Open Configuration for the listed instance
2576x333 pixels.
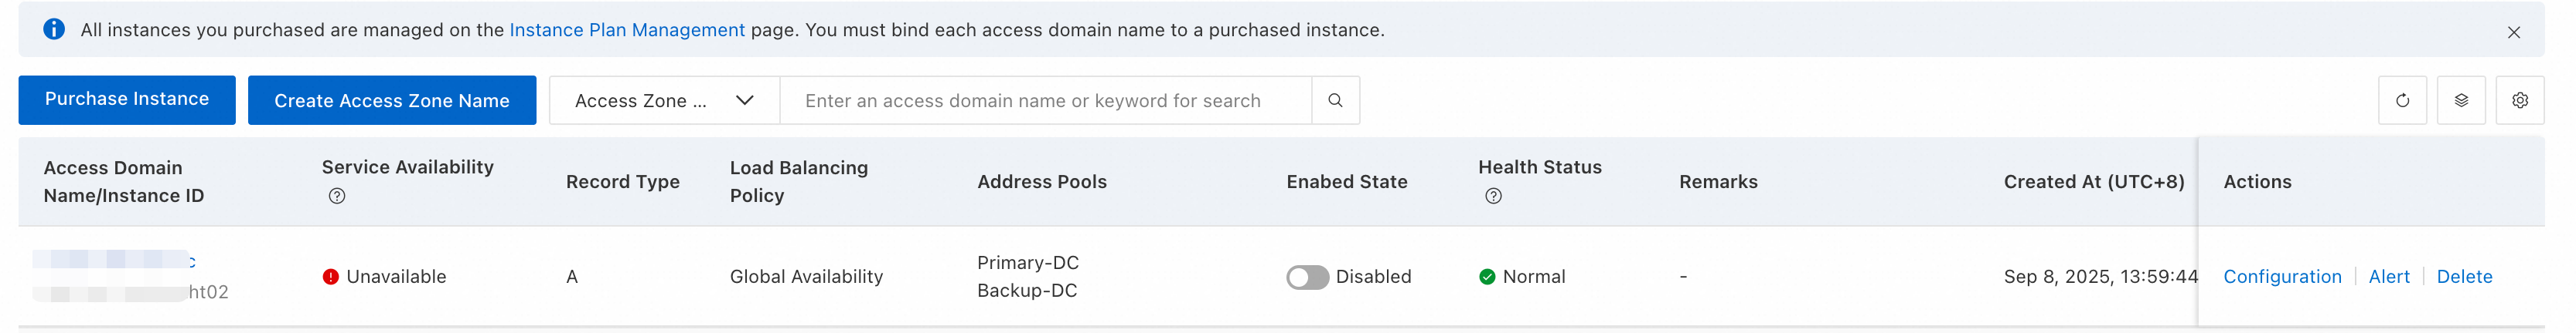(2282, 277)
